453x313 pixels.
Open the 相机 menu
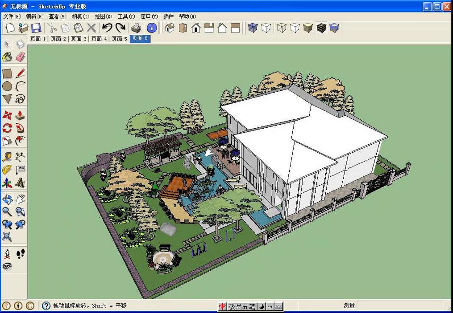81,16
